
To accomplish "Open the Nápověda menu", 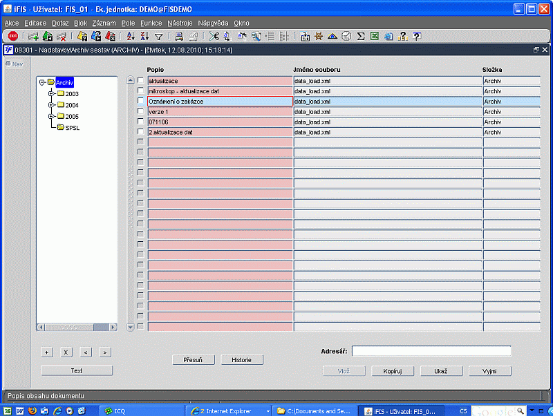I will point(213,23).
